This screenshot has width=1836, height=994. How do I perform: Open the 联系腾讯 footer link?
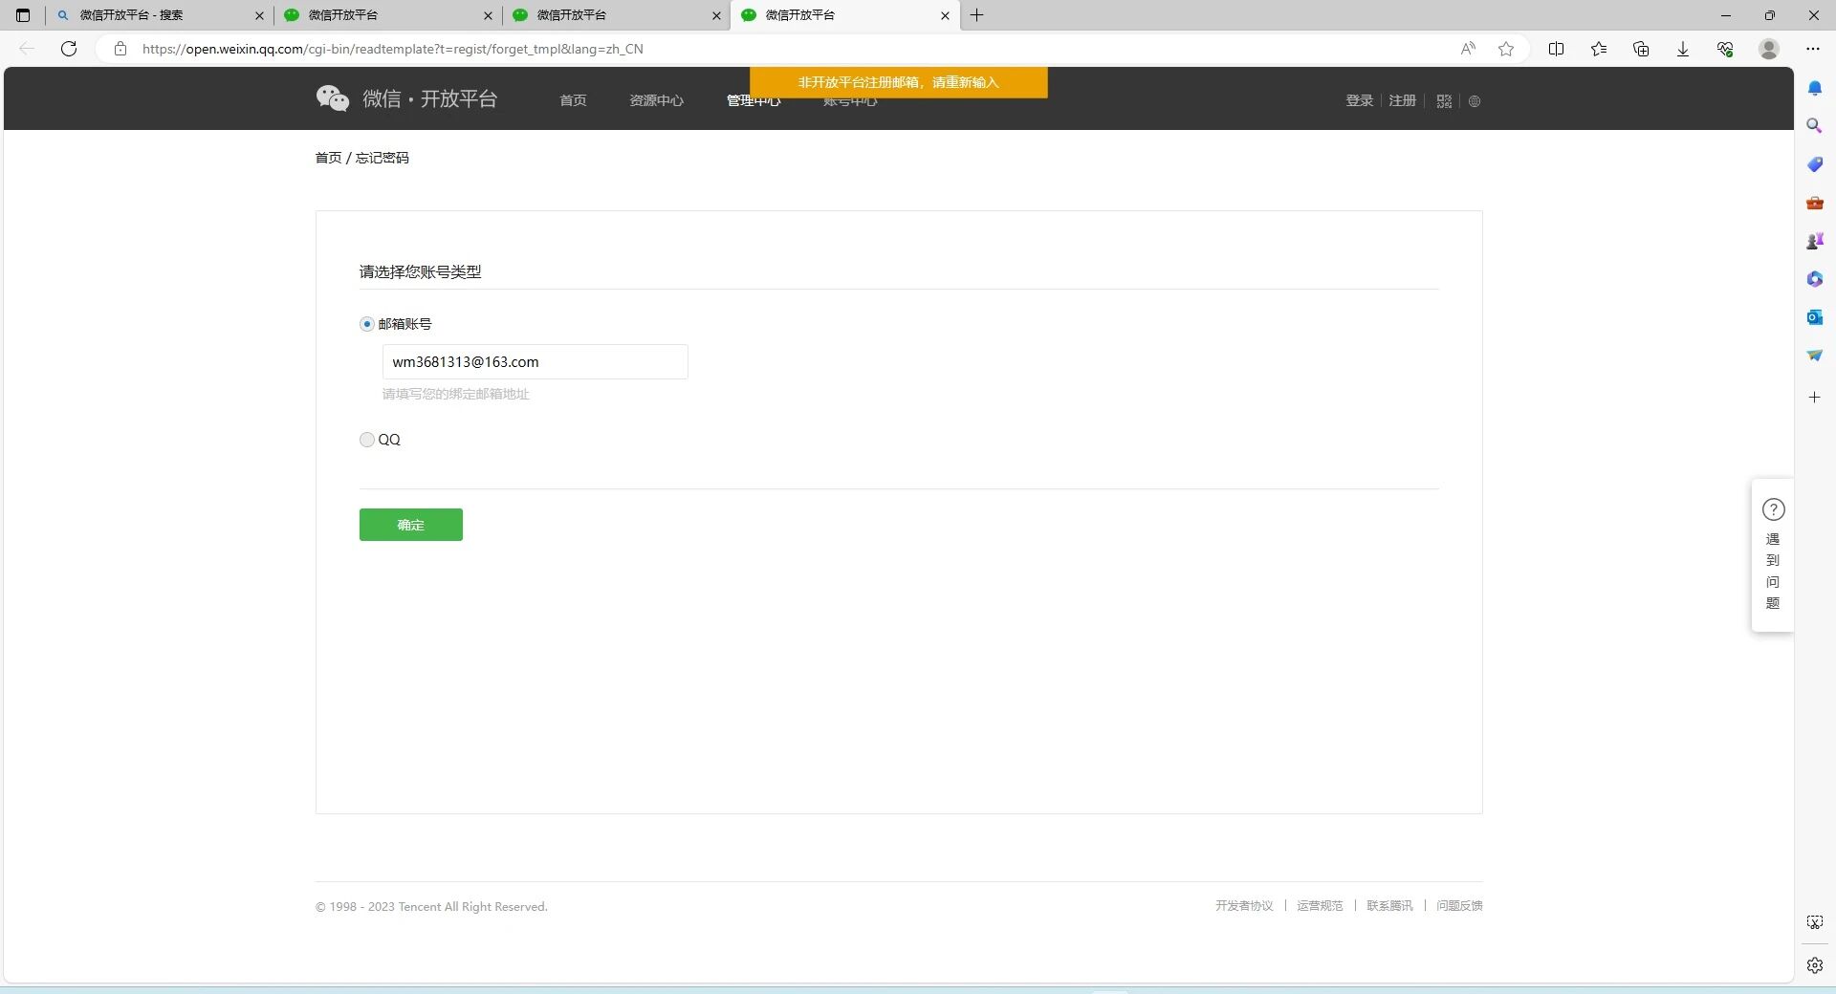coord(1389,906)
